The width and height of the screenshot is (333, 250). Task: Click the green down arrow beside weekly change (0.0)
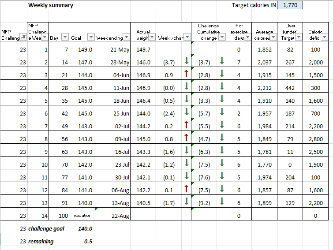(187, 86)
